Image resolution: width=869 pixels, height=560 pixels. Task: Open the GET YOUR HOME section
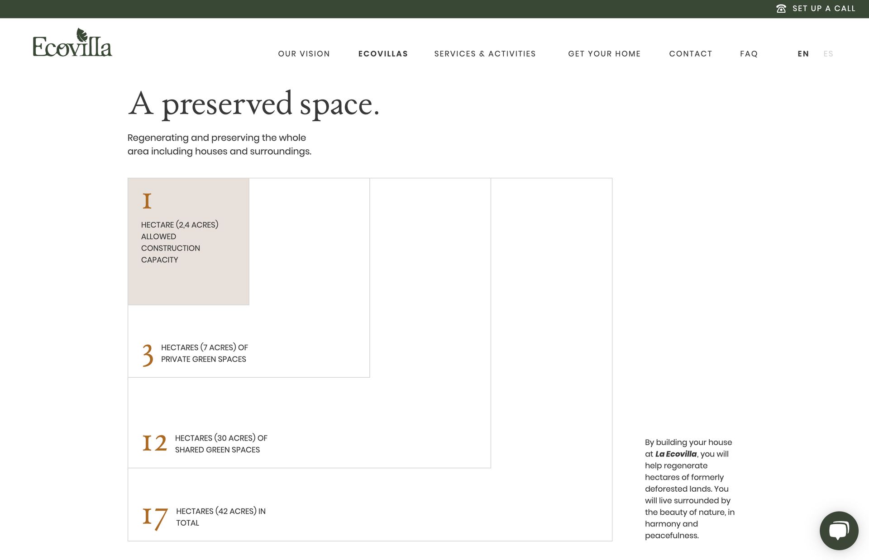(604, 53)
